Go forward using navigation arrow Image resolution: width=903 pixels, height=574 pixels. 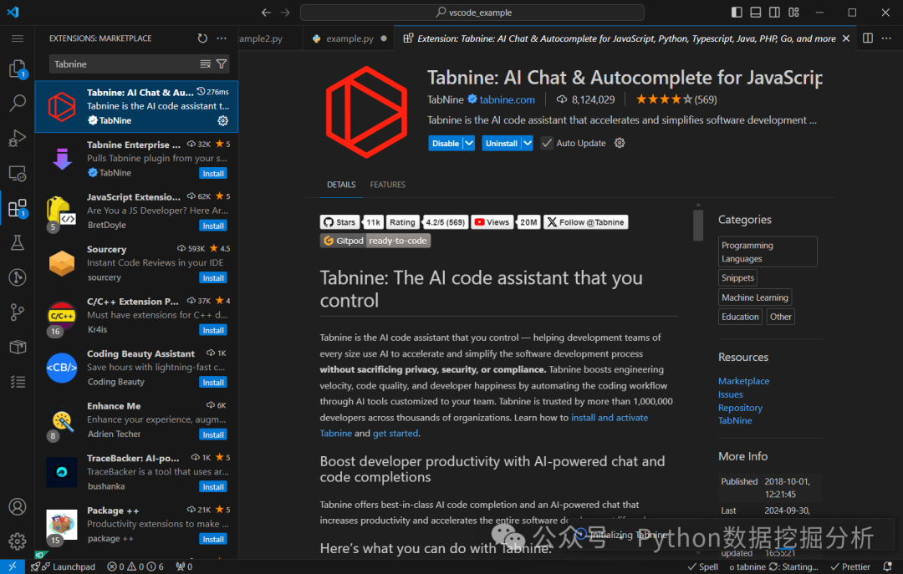coord(286,12)
